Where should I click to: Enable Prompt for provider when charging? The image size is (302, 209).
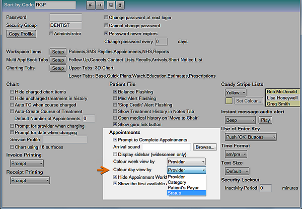(12, 126)
